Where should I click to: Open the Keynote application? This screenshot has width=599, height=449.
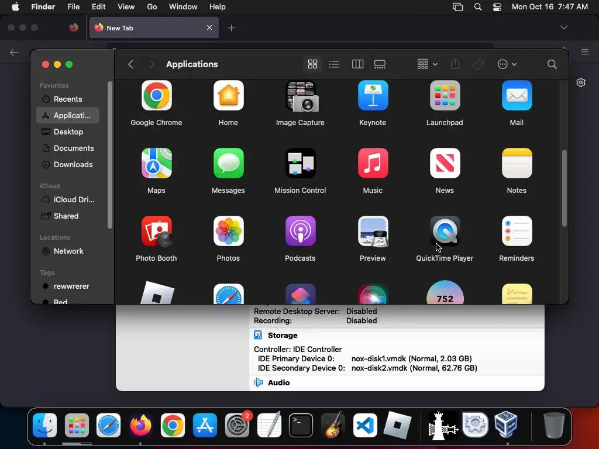(373, 95)
